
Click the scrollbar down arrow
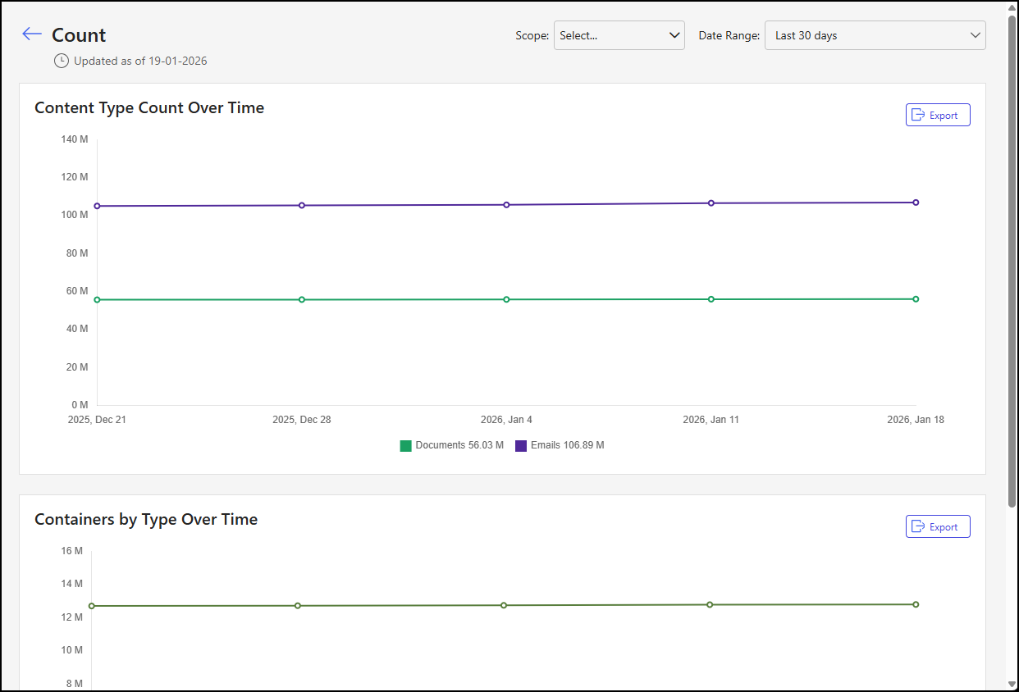click(1011, 683)
